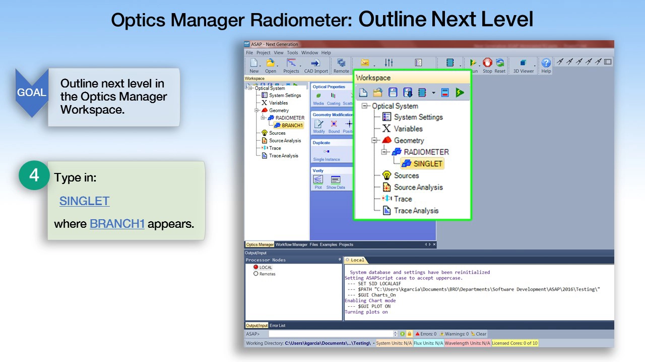Open the Tools menu
Viewport: 645px width, 362px height.
coord(292,53)
